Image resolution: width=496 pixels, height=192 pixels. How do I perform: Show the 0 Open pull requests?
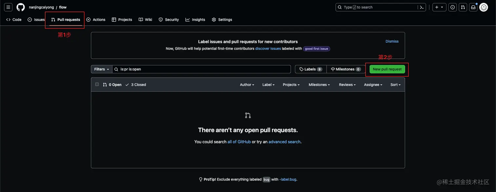pyautogui.click(x=112, y=85)
